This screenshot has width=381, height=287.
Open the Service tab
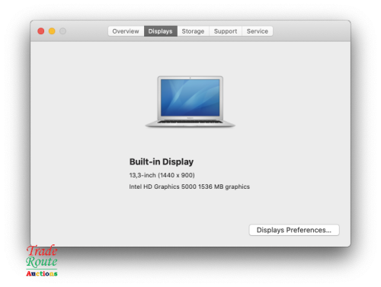pos(258,31)
